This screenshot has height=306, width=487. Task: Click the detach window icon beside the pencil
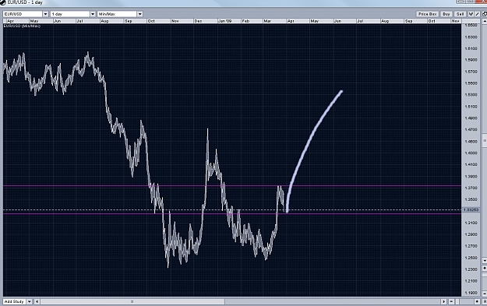[484, 14]
